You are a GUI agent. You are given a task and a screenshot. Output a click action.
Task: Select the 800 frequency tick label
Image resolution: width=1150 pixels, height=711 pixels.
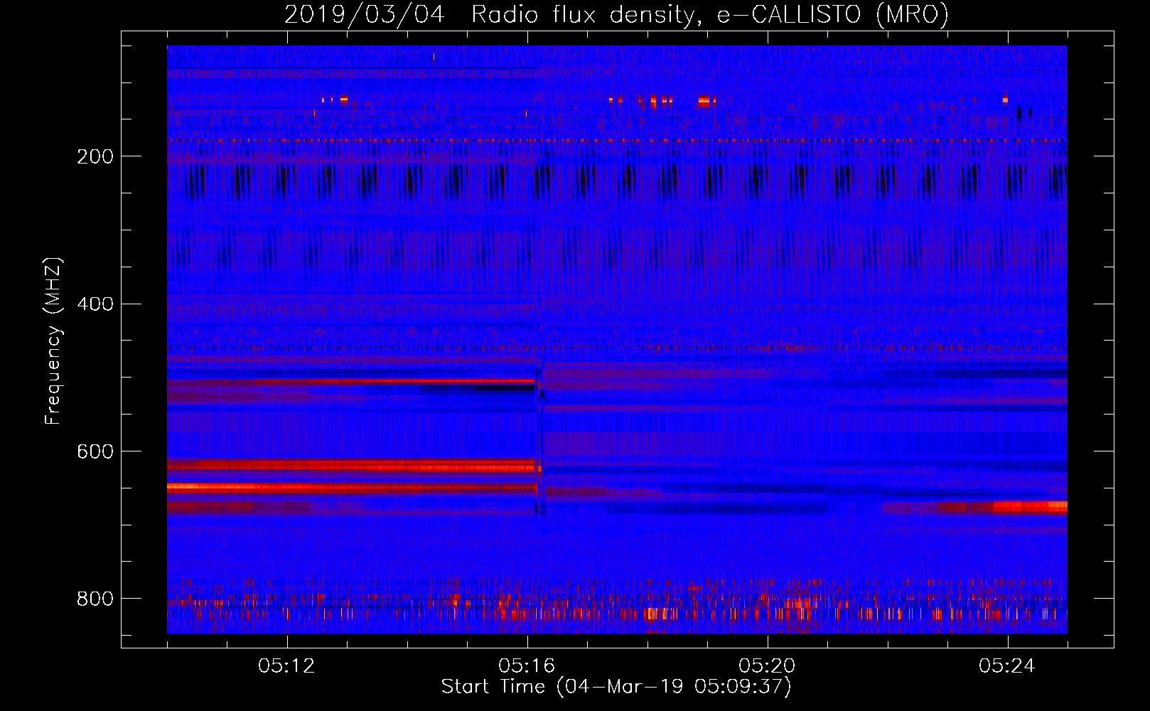95,599
